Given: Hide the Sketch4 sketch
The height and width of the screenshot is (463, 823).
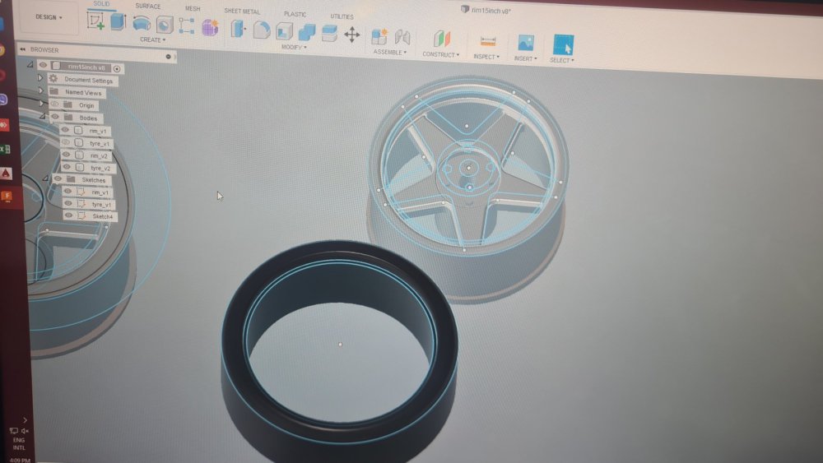Looking at the screenshot, I should coord(68,215).
